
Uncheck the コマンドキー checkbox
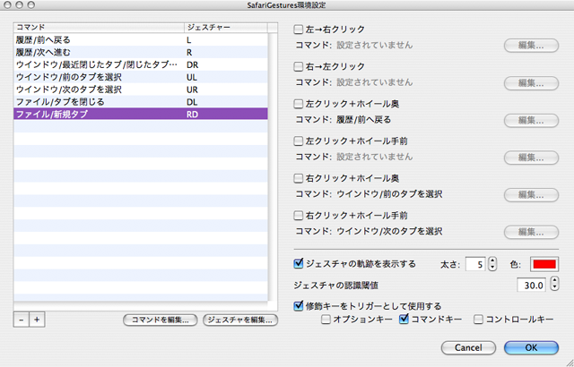point(404,320)
